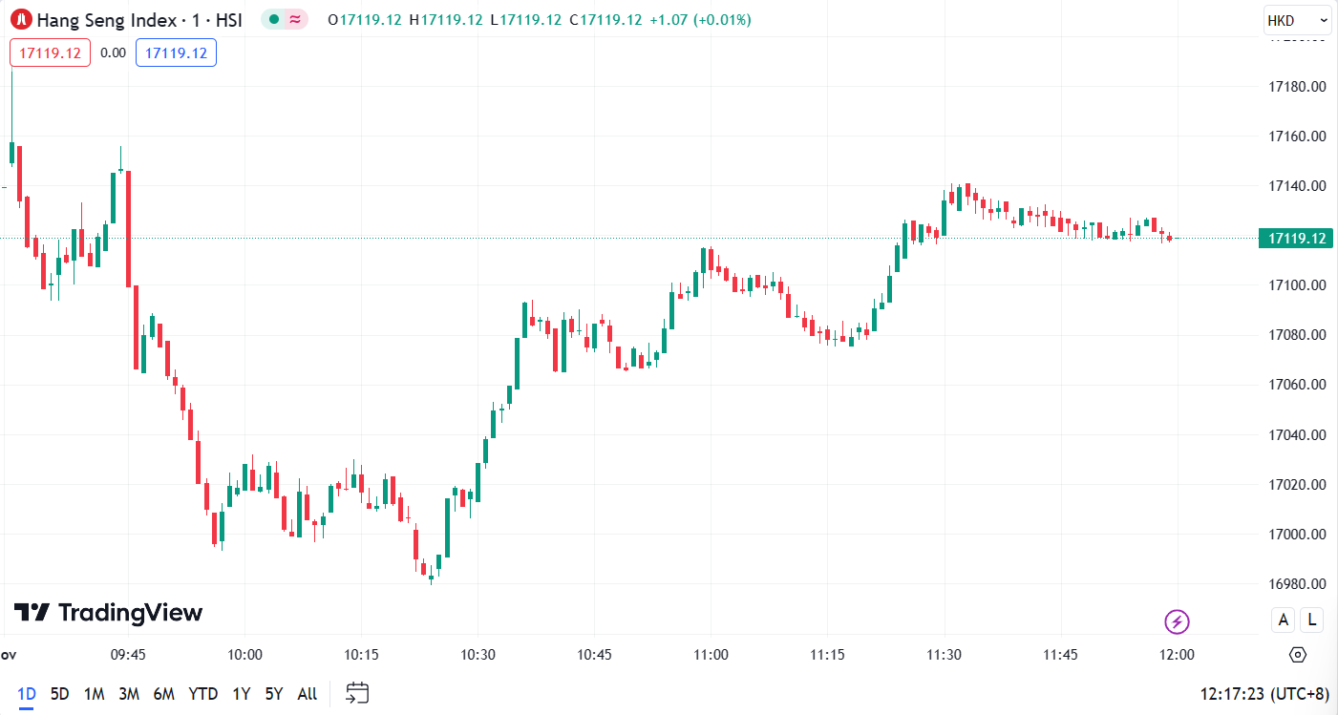Open chart settings gear icon
This screenshot has width=1338, height=715.
coord(1297,655)
